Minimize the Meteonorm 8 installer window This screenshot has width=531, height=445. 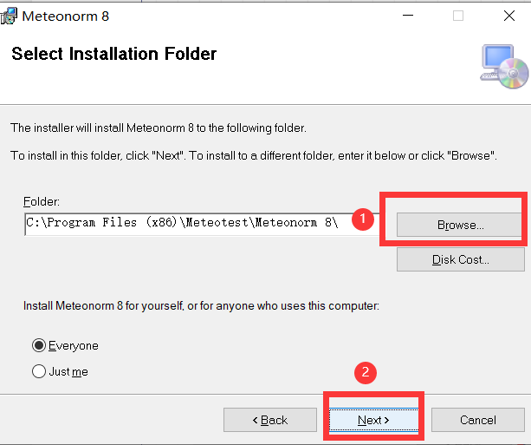point(408,16)
